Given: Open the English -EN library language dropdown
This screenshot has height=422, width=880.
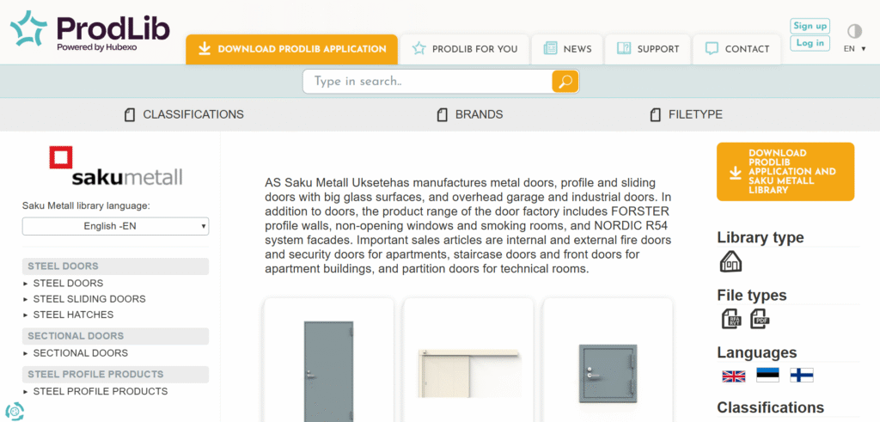Looking at the screenshot, I should pos(116,227).
